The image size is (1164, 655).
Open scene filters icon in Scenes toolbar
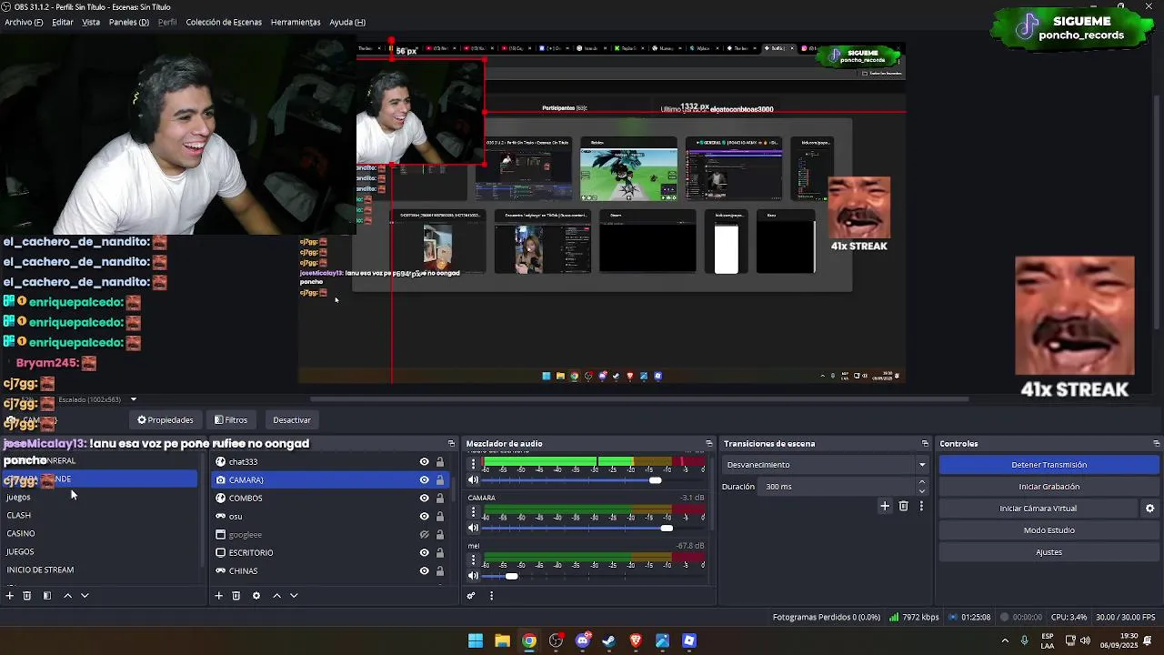pos(47,596)
